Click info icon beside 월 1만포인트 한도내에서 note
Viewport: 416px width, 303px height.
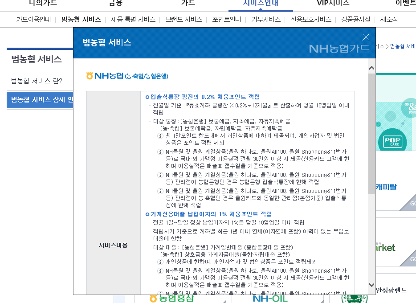[160, 136]
